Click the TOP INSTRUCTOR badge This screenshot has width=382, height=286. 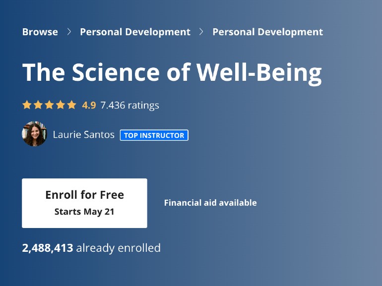pos(154,135)
